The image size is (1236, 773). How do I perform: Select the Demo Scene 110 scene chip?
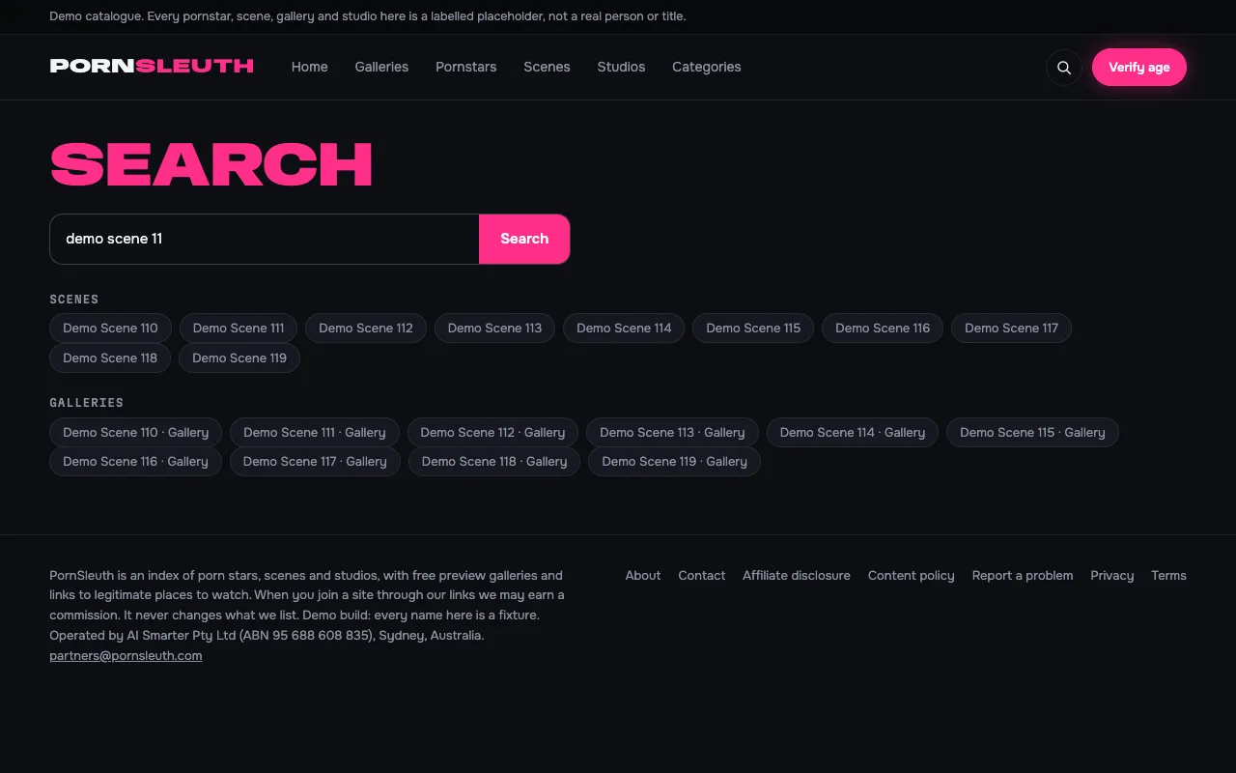tap(110, 329)
